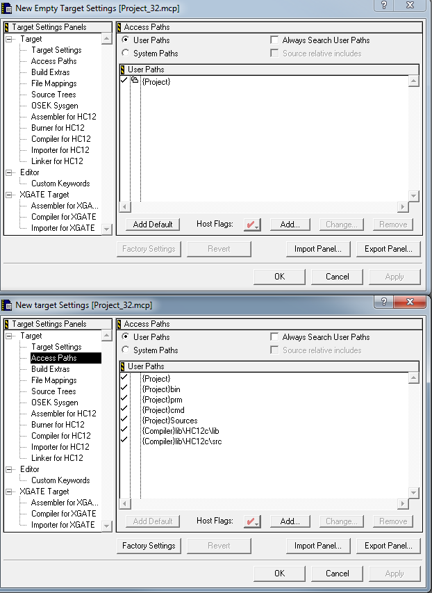Close the New target Settings window
Screen dimensions: 432x593
click(410, 302)
